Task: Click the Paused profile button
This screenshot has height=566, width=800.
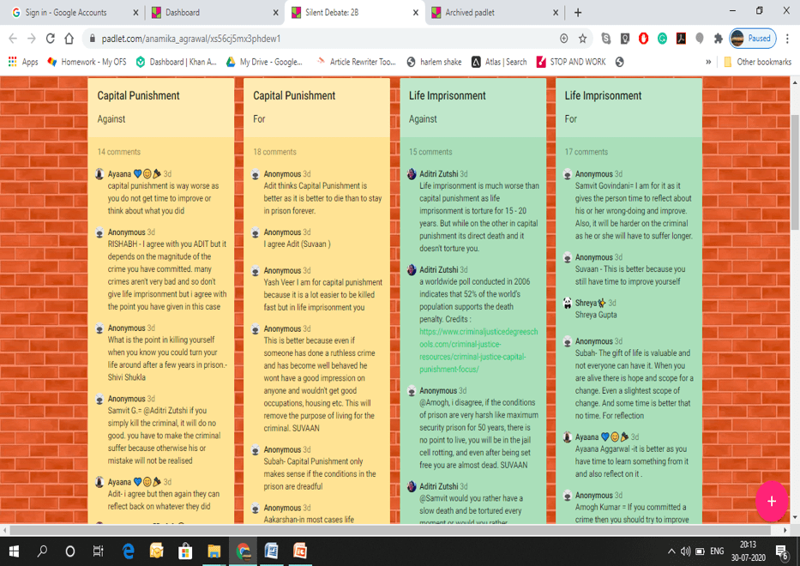Action: 752,39
